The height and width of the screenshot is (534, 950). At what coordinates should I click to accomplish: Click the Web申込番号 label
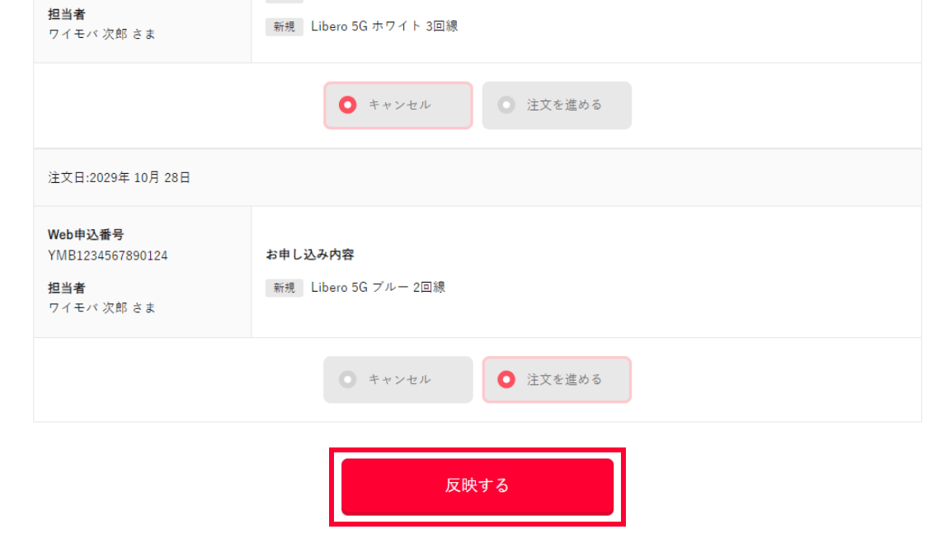coord(86,235)
